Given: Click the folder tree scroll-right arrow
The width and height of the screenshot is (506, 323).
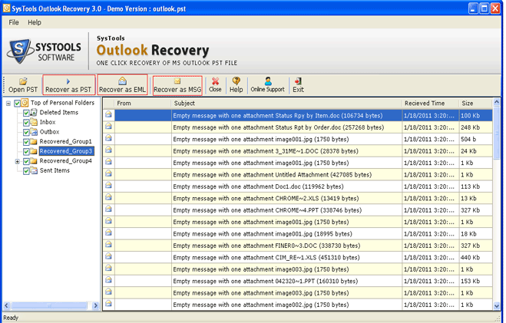Looking at the screenshot, I should click(95, 305).
